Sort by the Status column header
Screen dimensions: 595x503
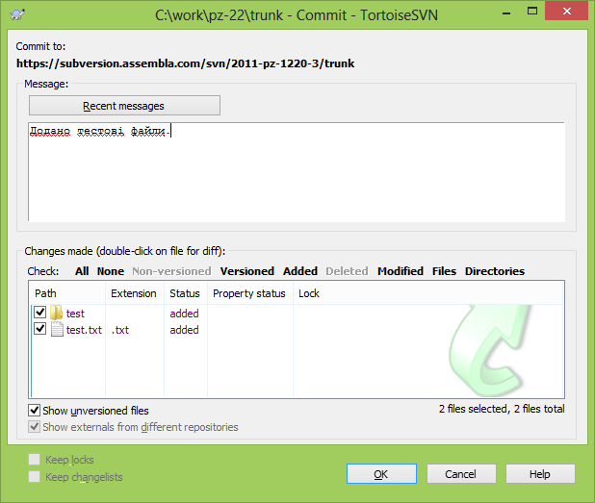[x=186, y=293]
